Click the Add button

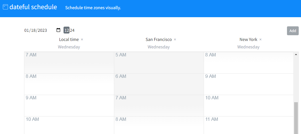pos(293,31)
